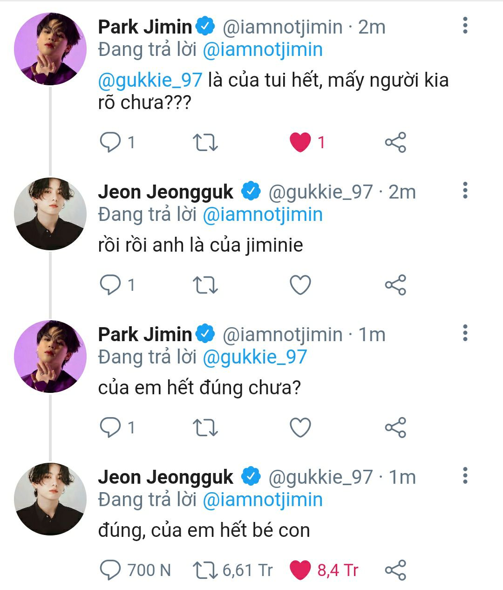Share the 'rồi rồi anh là của jiminie' tweet
Screen dimensions: 503x590
pyautogui.click(x=395, y=285)
